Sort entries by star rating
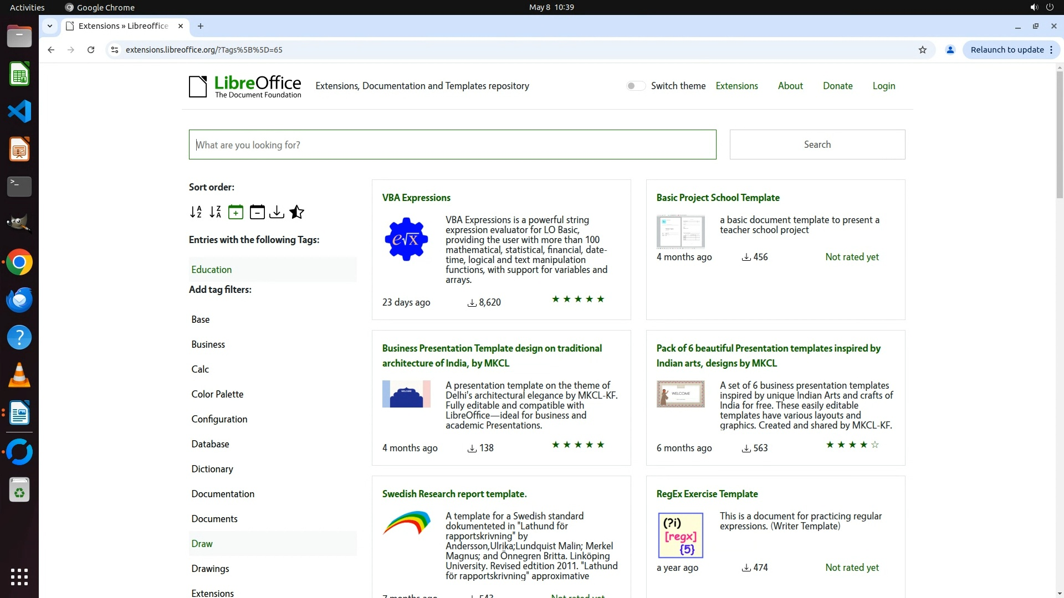The image size is (1064, 598). click(296, 212)
